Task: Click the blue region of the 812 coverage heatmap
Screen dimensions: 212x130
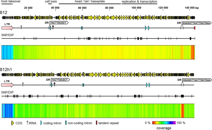Action: coord(7,52)
